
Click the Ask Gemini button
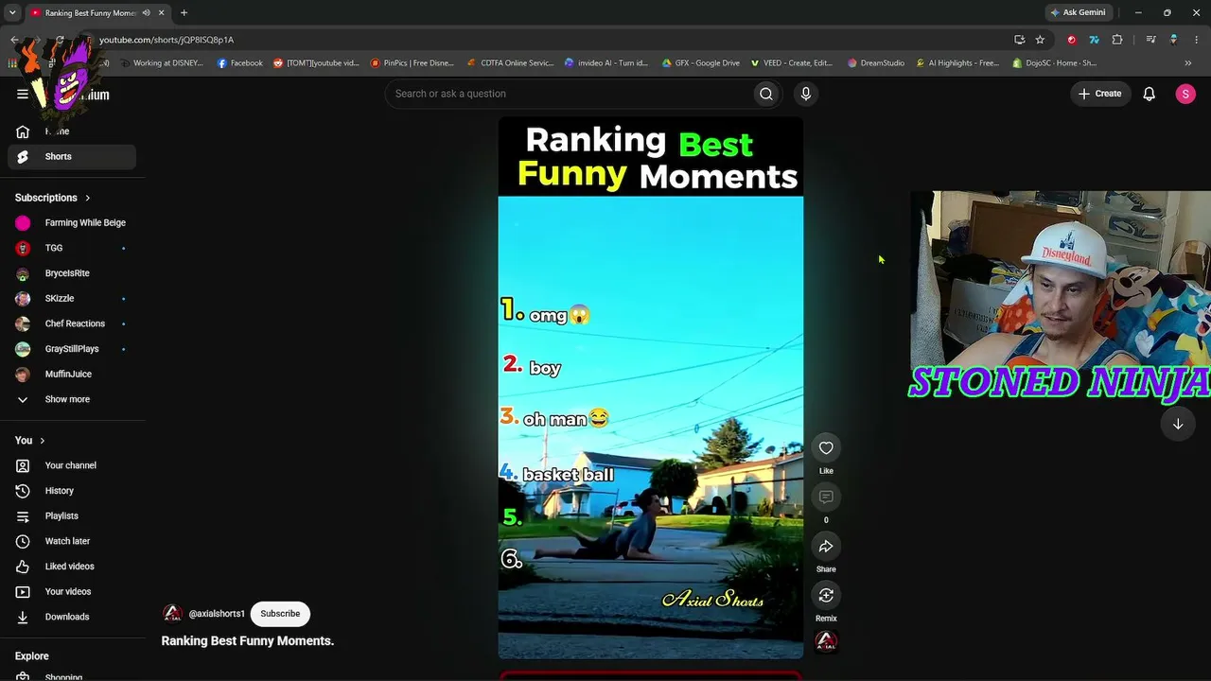[x=1078, y=12]
